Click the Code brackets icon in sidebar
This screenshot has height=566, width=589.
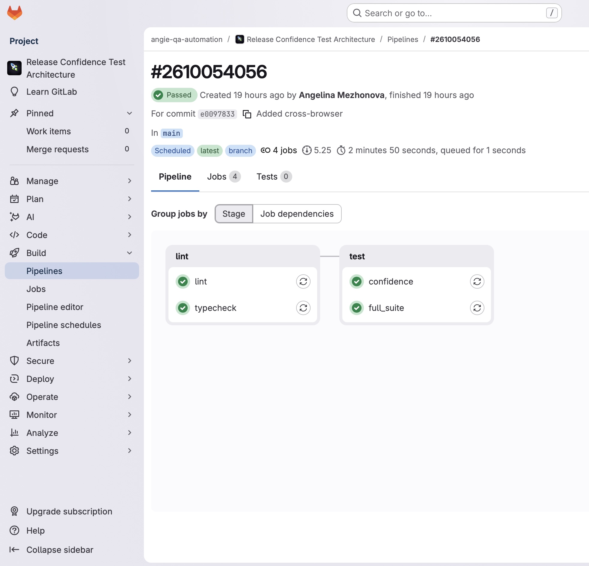click(x=14, y=235)
